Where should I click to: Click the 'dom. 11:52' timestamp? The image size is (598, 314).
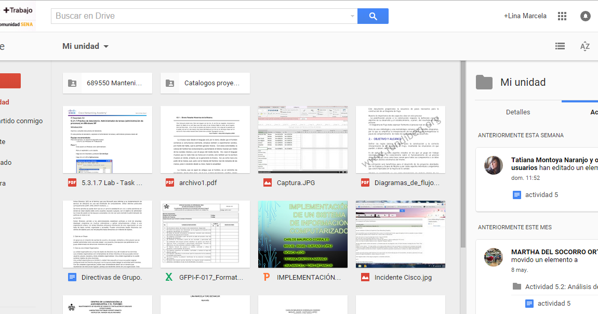[526, 178]
